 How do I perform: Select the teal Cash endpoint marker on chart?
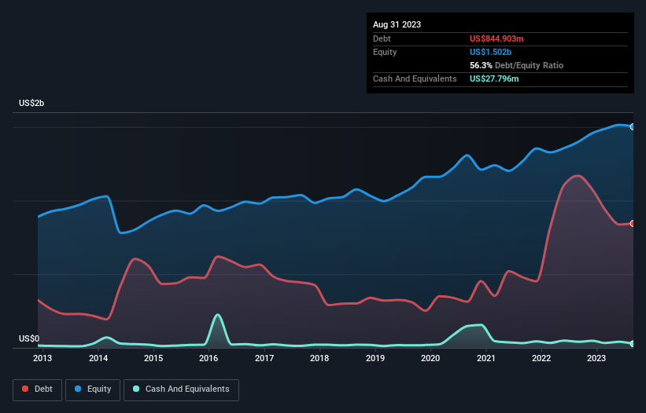click(633, 344)
